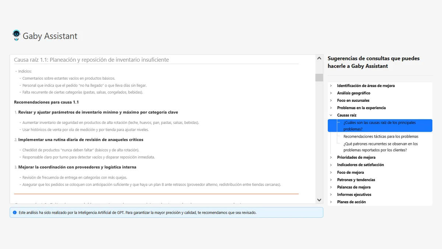Select the Identificación de áreas de mejora category
The width and height of the screenshot is (442, 249).
click(366, 86)
